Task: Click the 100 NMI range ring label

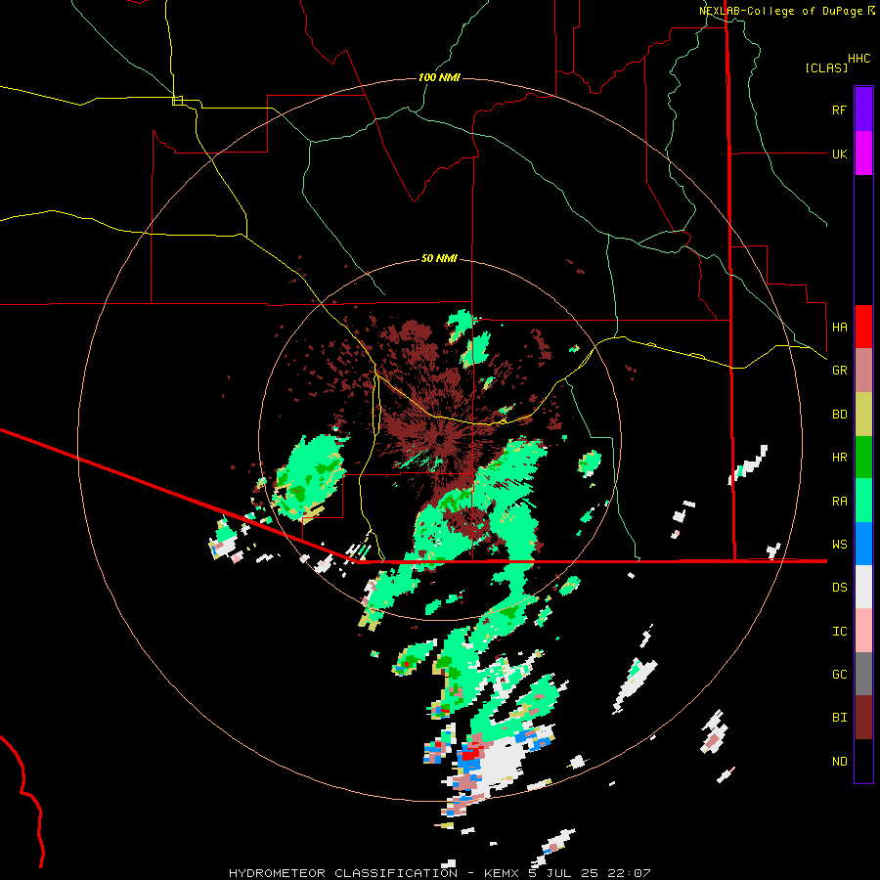Action: pos(439,77)
